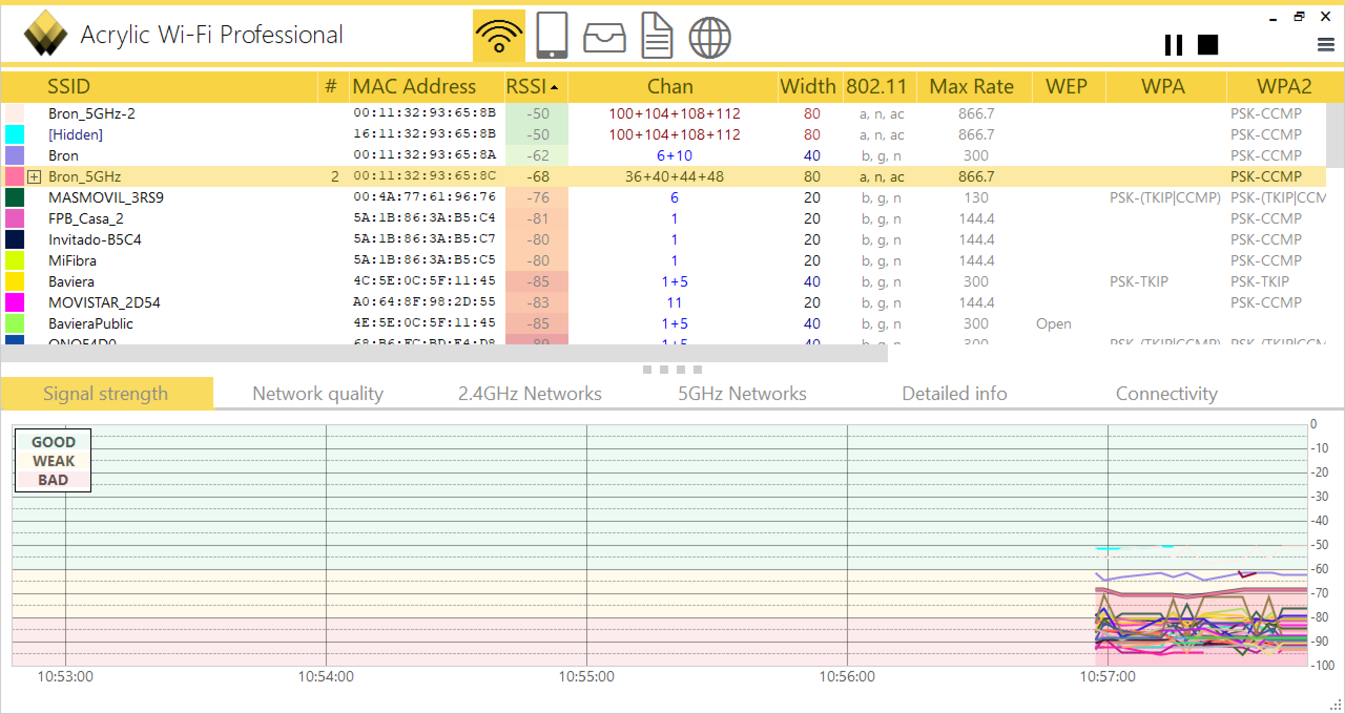Click the Acrylic Wi-Fi logo icon

pos(46,34)
